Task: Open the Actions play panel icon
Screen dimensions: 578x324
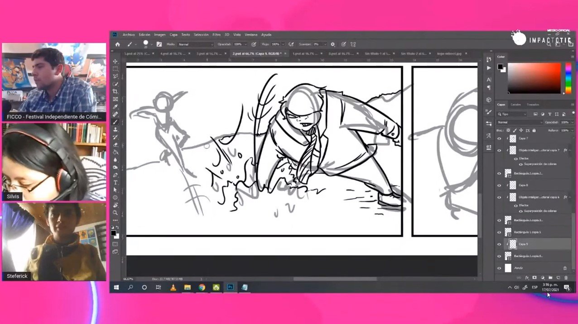Action: 489,68
